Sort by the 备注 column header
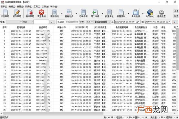 pyautogui.click(x=163, y=27)
